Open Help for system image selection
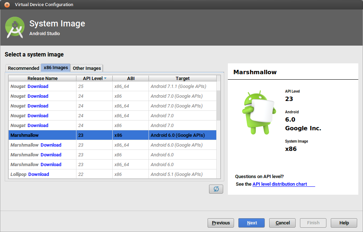 pyautogui.click(x=344, y=223)
